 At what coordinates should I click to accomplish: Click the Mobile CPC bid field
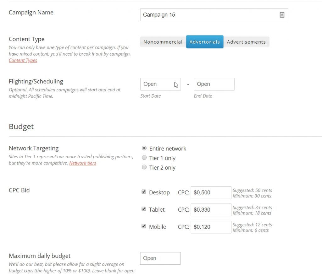pyautogui.click(x=211, y=227)
